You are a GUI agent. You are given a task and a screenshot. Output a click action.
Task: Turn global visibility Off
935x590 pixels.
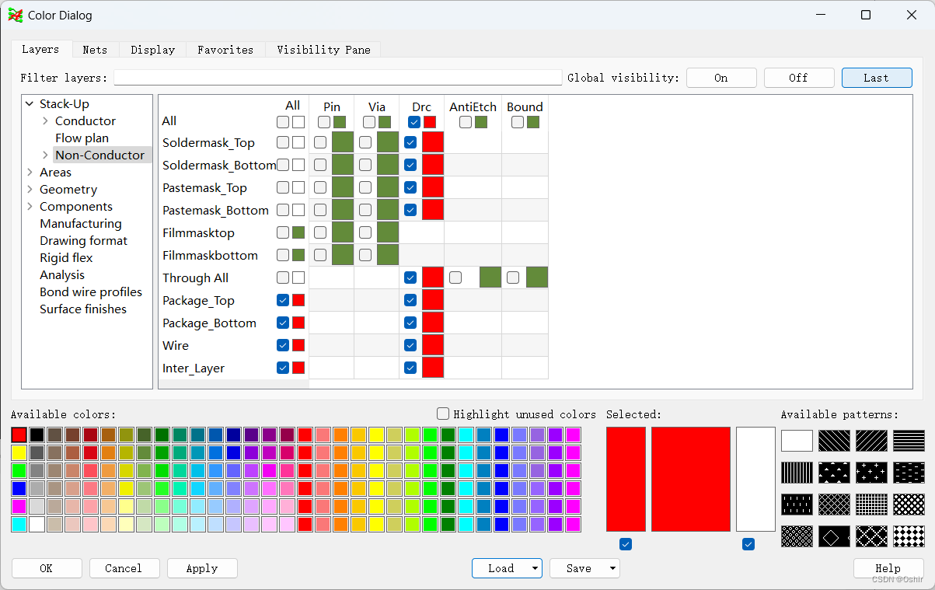click(798, 78)
